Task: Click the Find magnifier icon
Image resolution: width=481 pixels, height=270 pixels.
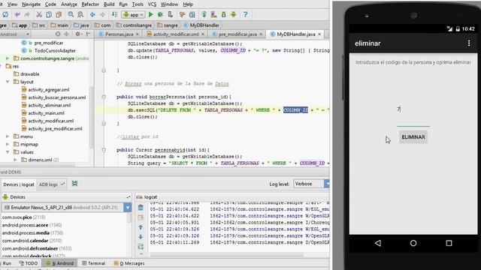Action: tap(71, 14)
